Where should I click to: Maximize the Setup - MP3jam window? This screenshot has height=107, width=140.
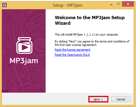pyautogui.click(x=119, y=4)
